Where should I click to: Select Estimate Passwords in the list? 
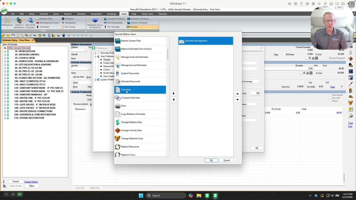[x=140, y=81]
